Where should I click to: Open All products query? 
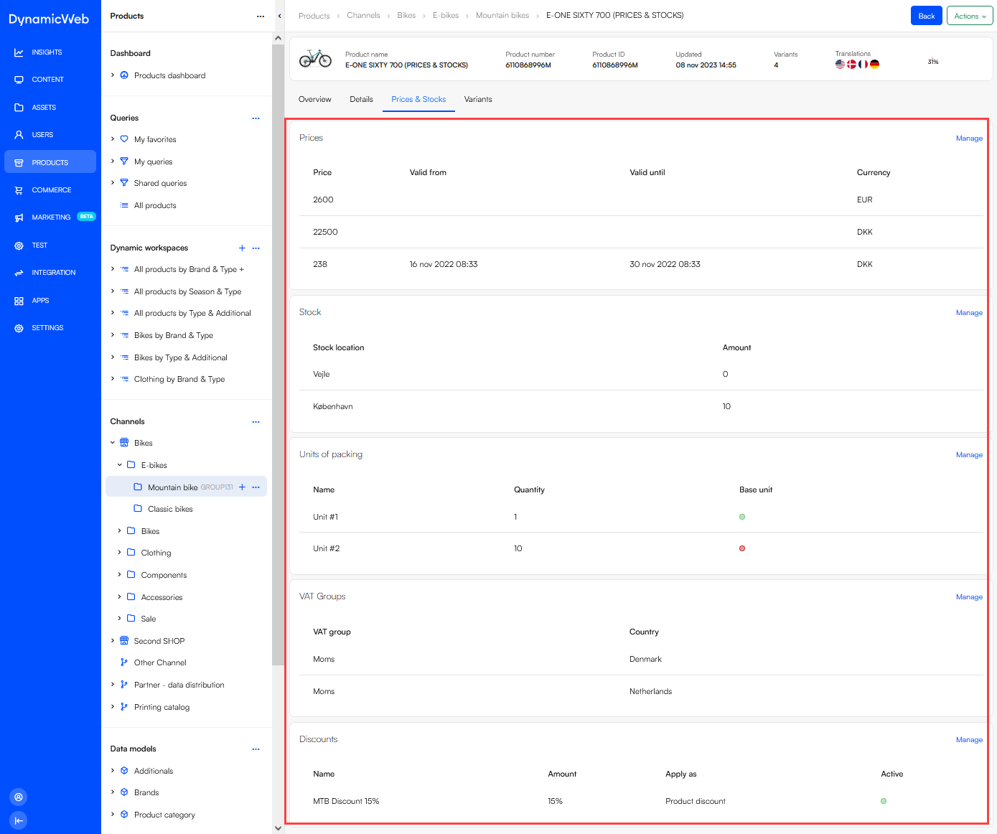pos(155,205)
